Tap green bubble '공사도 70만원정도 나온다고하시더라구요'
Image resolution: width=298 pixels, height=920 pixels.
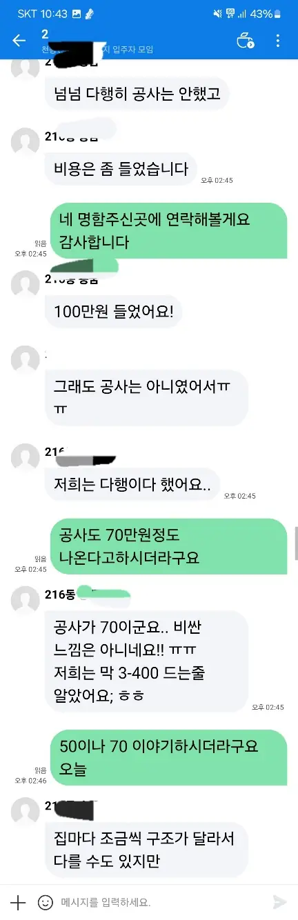tap(168, 546)
